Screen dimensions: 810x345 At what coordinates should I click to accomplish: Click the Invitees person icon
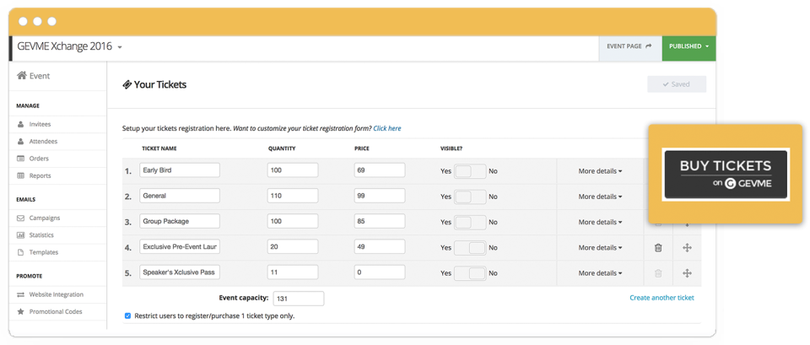tap(20, 125)
